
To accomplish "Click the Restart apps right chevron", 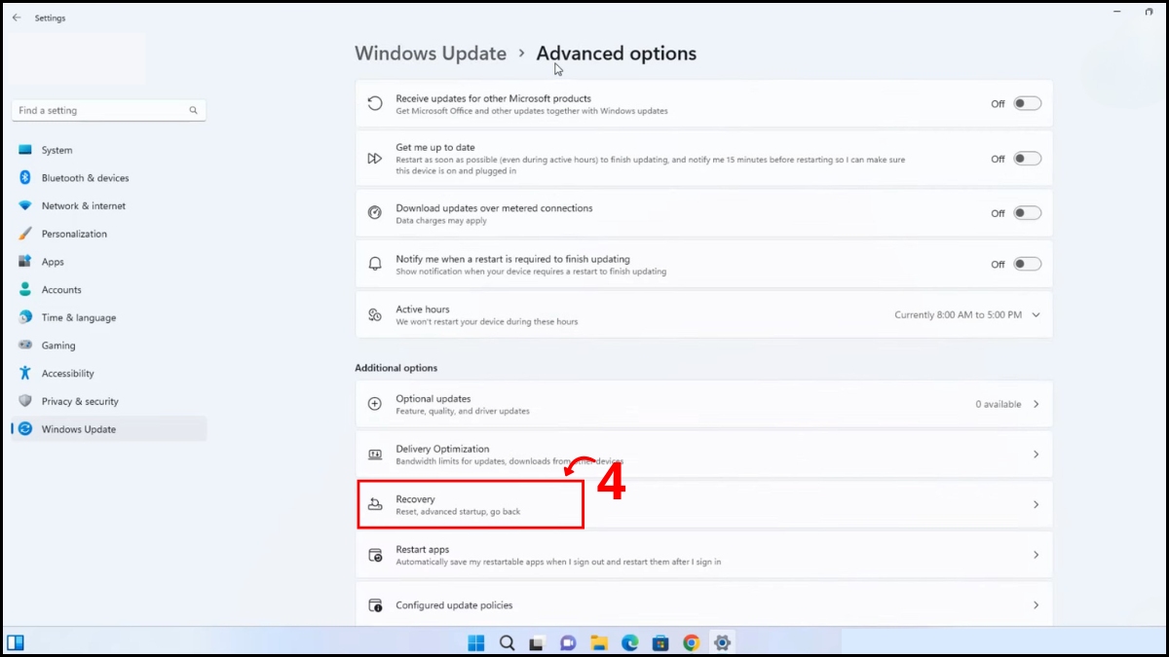I will click(x=1036, y=555).
